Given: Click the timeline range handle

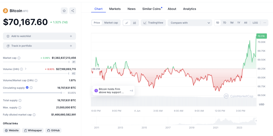Looking at the screenshot, I should (256, 121).
